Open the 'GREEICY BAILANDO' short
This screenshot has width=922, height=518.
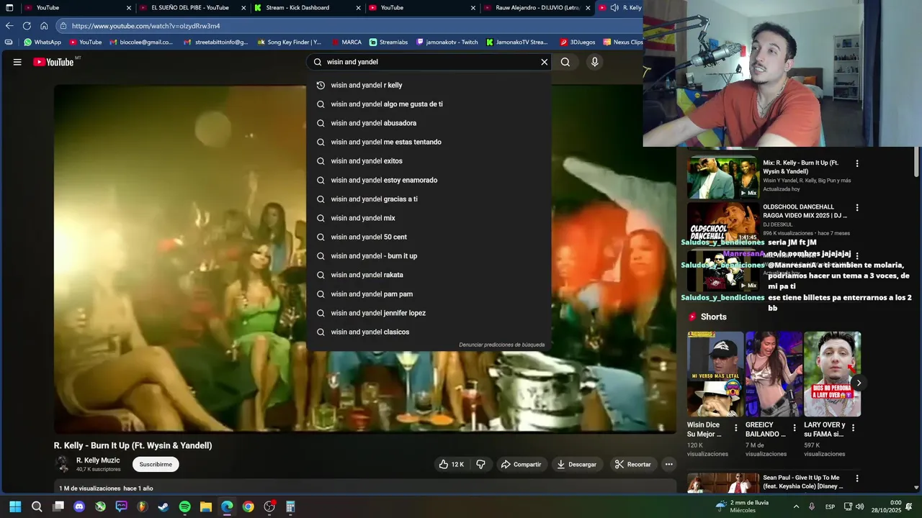[774, 374]
